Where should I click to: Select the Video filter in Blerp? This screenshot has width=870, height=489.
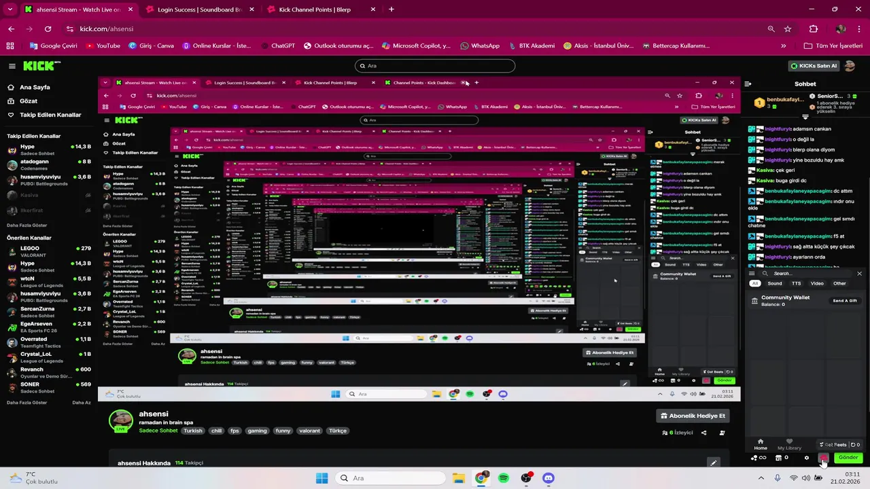(x=817, y=283)
